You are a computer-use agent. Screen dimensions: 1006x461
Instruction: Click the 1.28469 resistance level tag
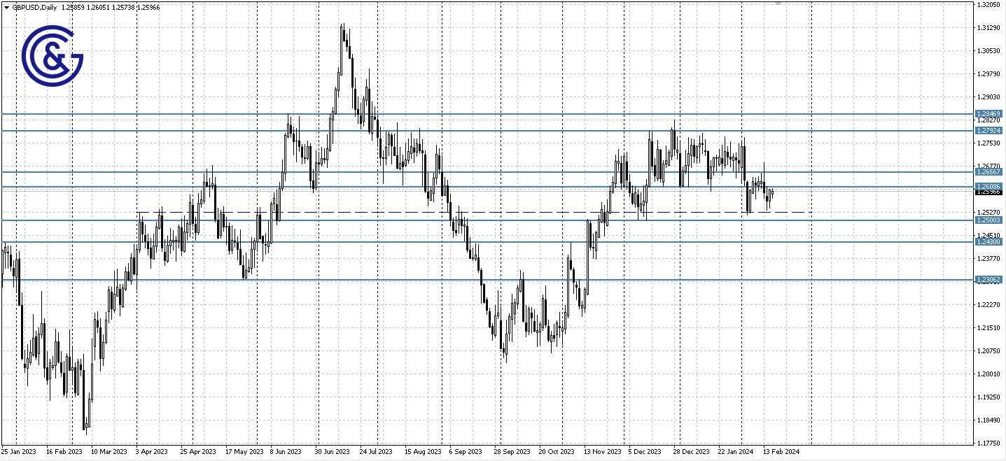pos(990,113)
